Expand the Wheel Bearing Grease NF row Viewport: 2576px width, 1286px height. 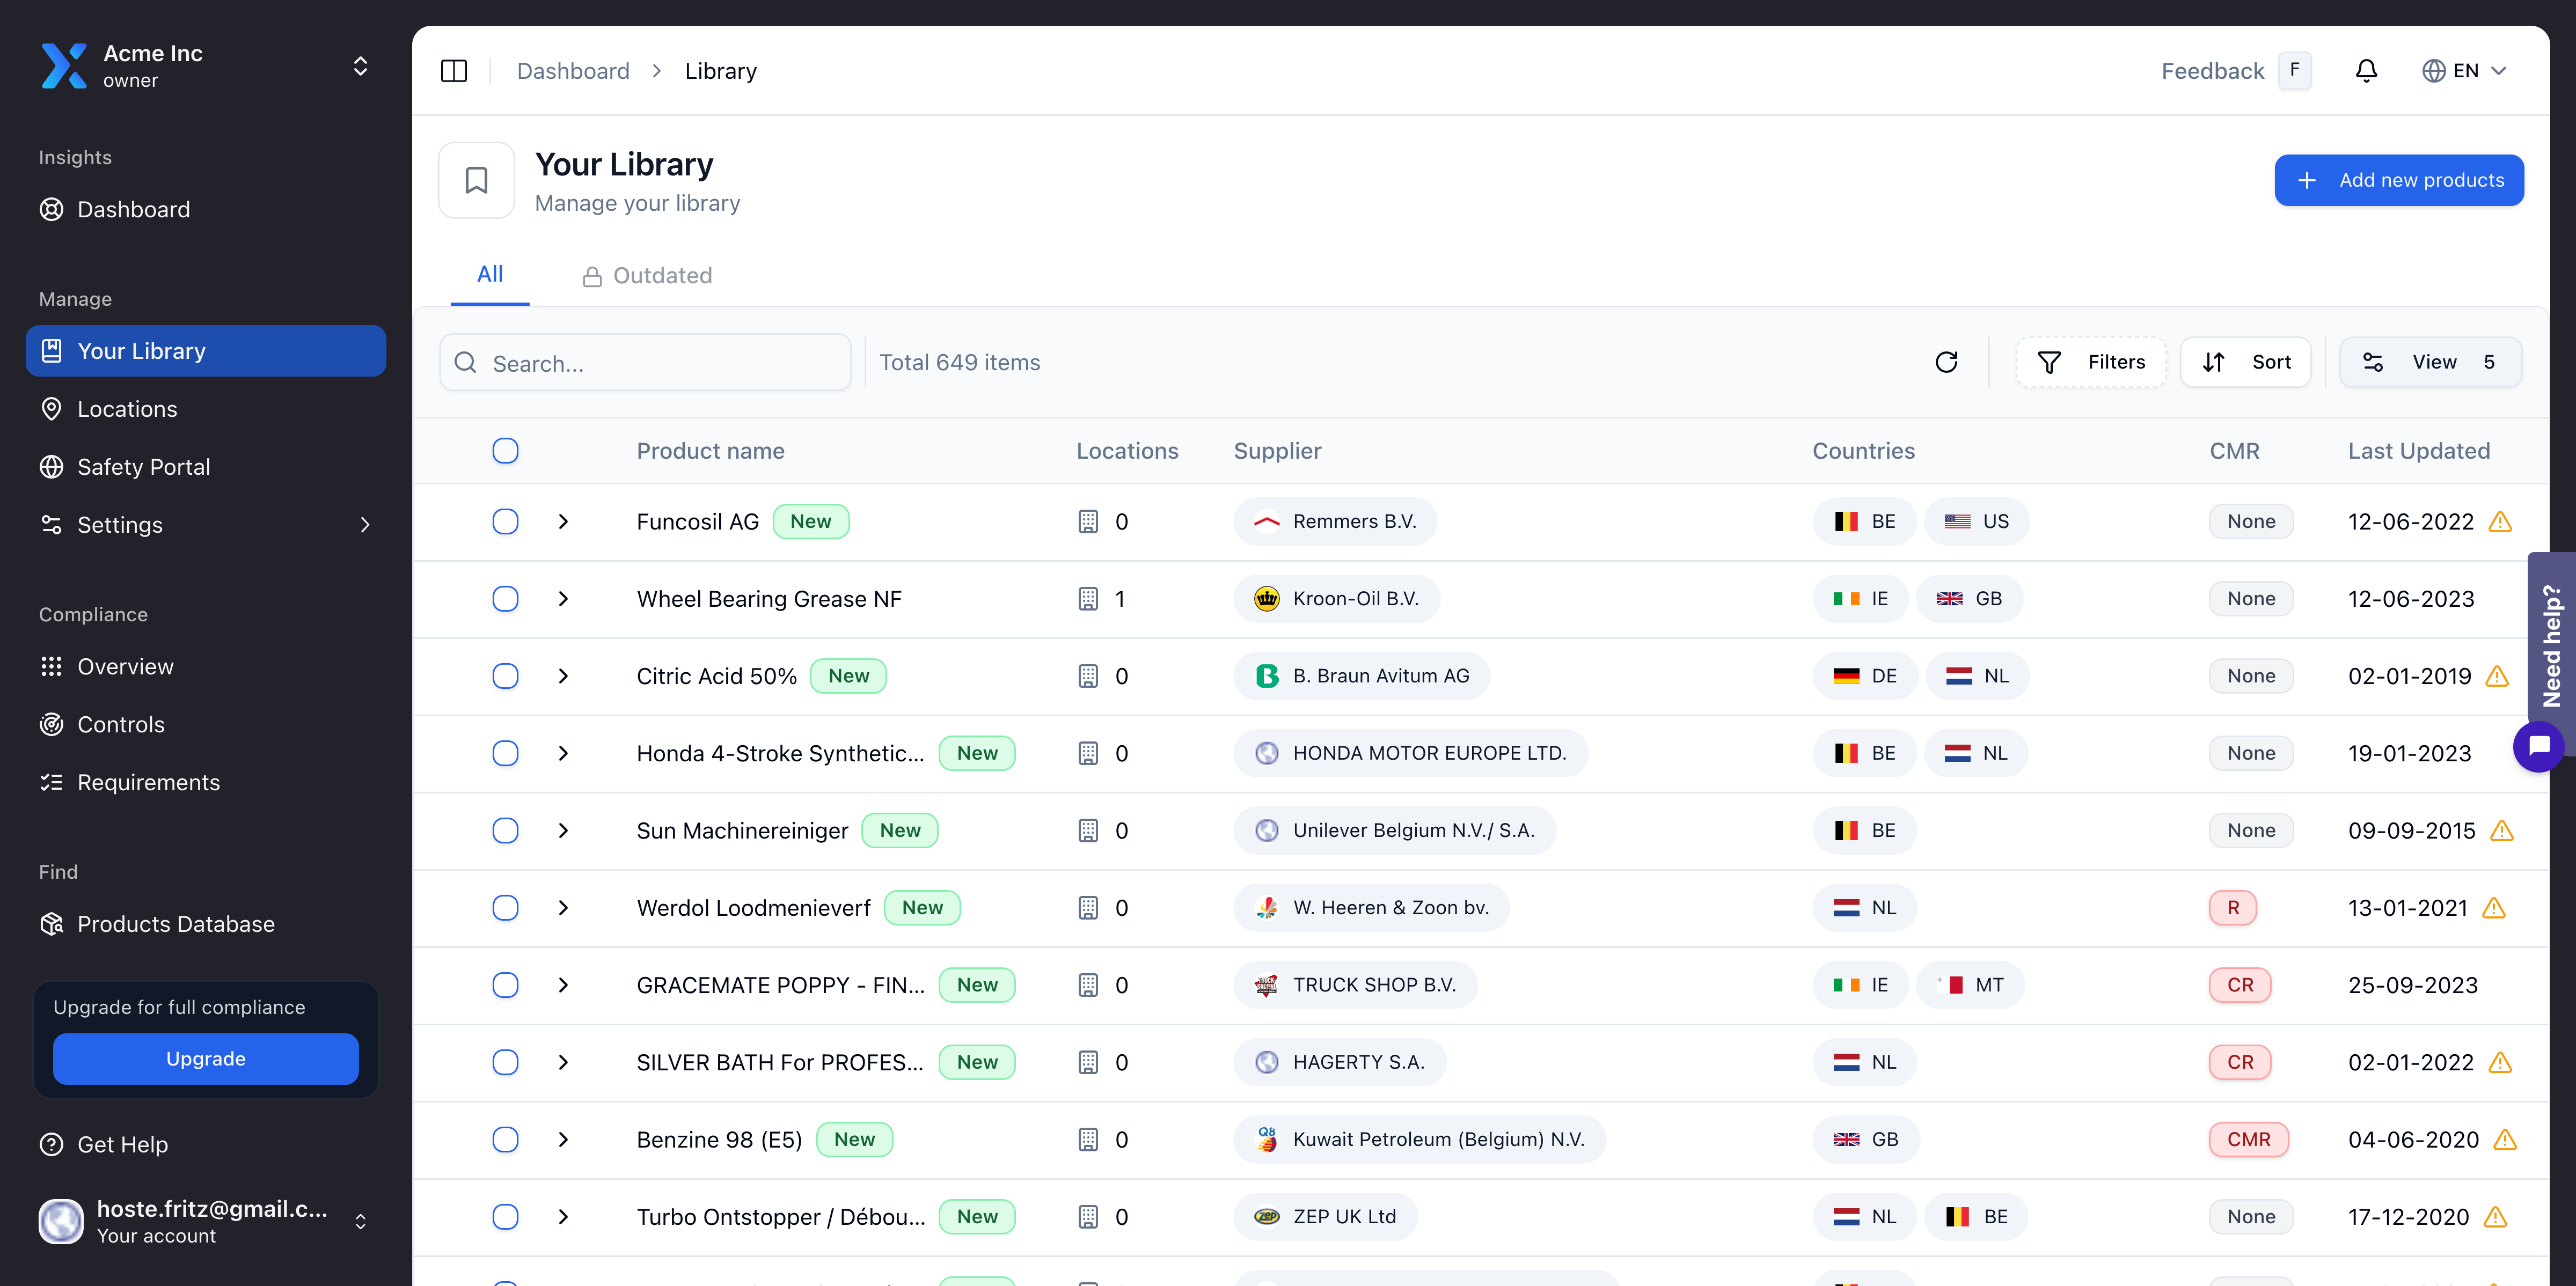point(562,598)
